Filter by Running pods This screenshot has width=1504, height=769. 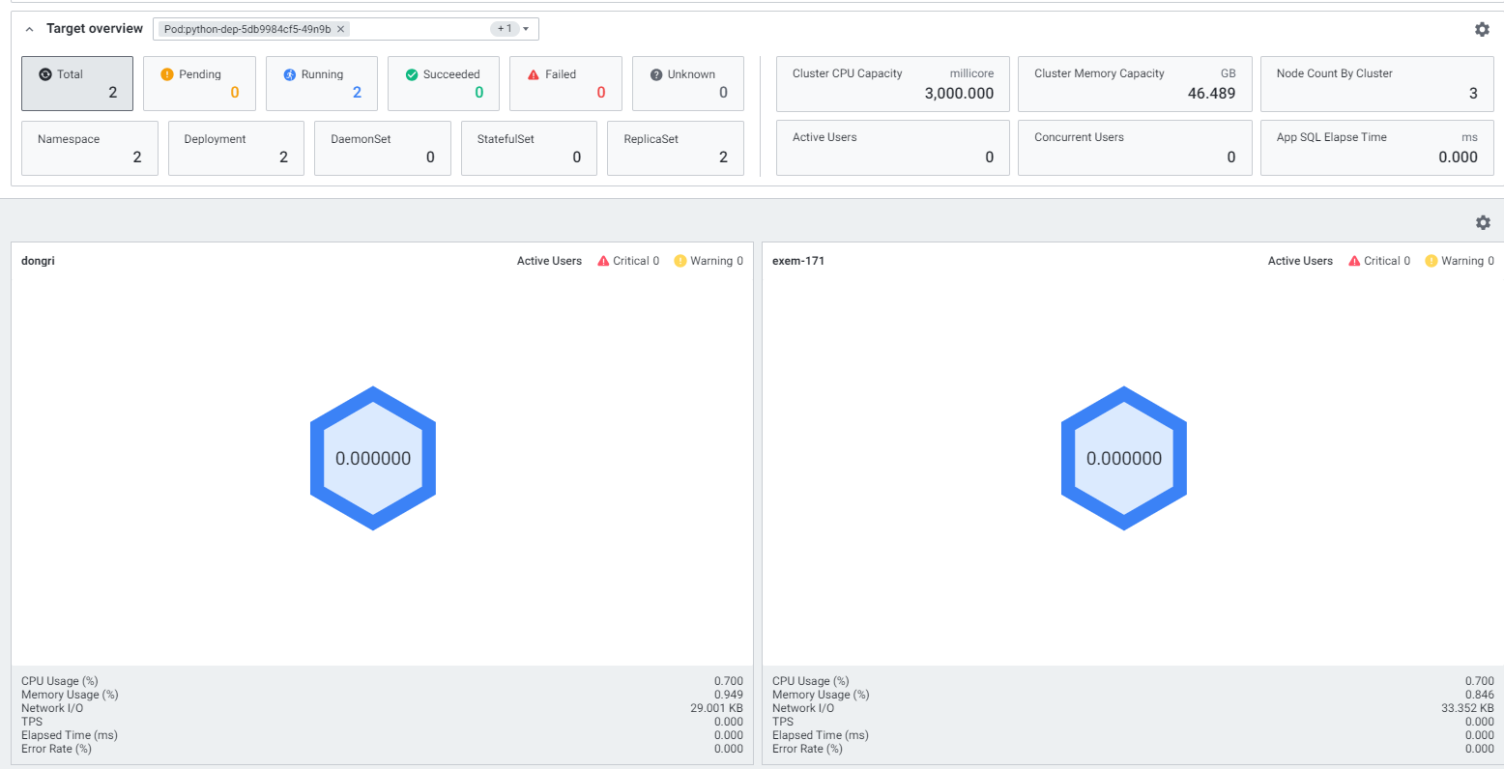(322, 83)
